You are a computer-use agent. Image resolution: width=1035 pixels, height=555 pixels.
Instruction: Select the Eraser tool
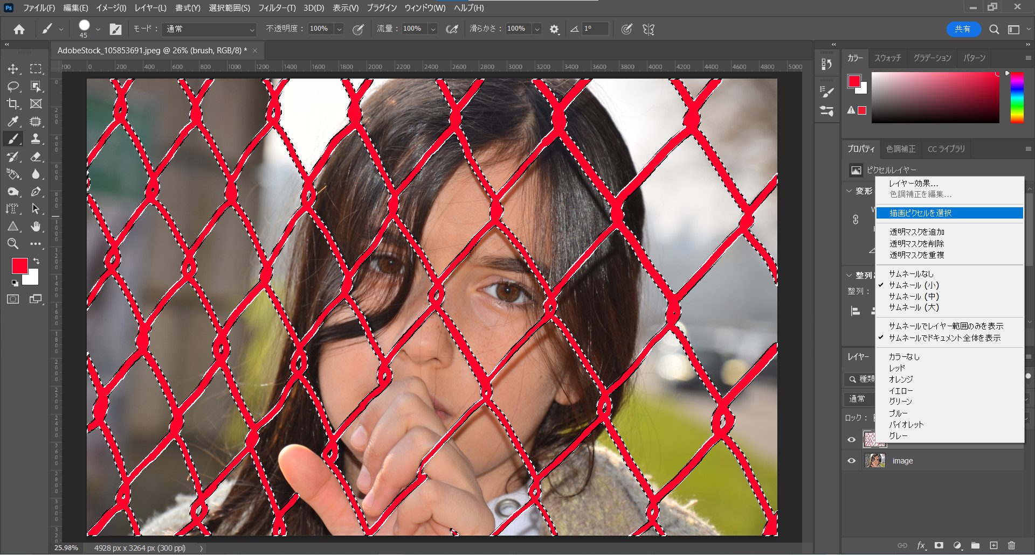36,157
